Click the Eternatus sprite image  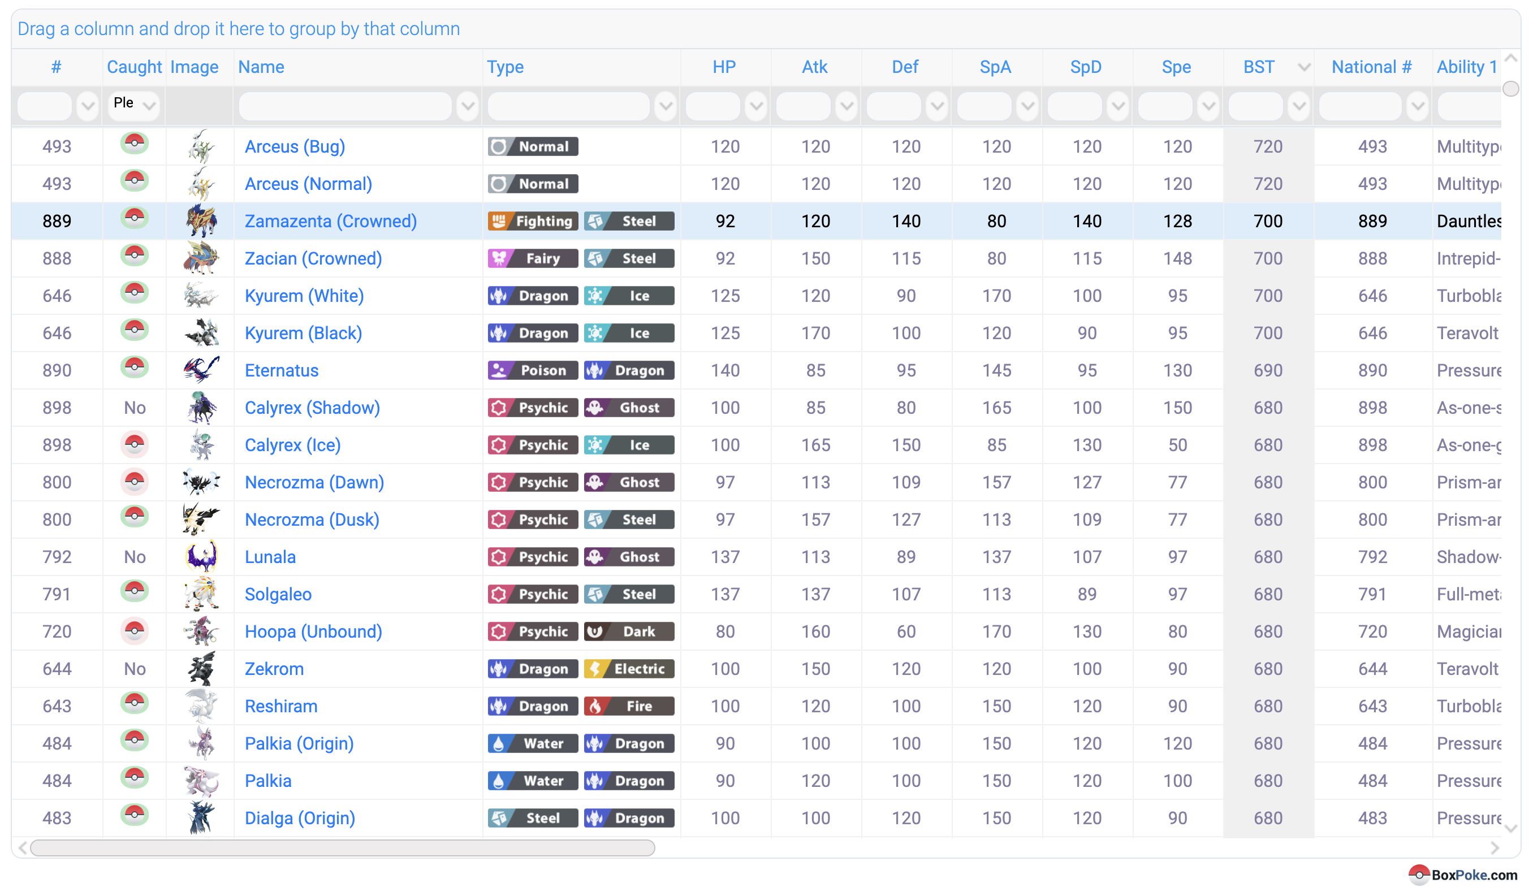coord(201,370)
